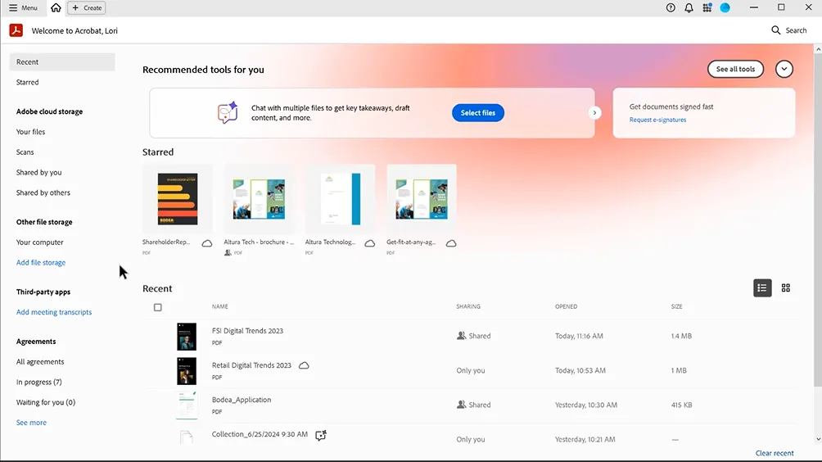
Task: Click Add meeting transcripts link
Action: [54, 312]
